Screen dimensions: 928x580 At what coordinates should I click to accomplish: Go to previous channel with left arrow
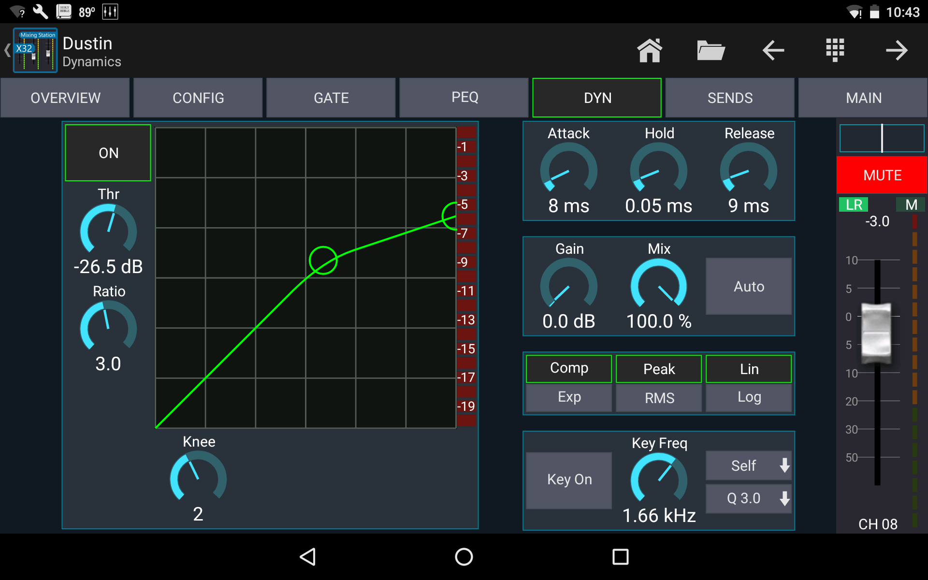(773, 50)
